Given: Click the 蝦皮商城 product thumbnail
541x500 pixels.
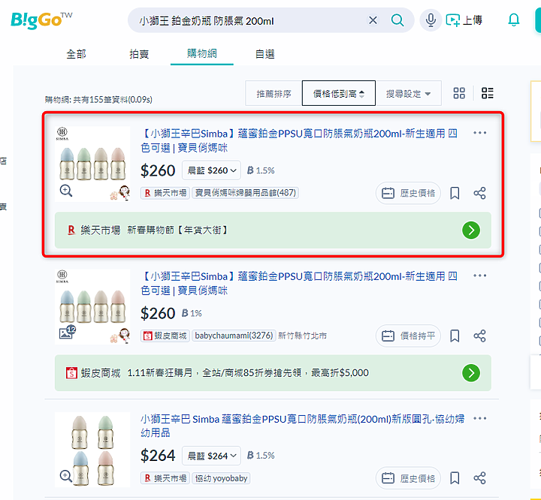Looking at the screenshot, I should click(x=92, y=306).
